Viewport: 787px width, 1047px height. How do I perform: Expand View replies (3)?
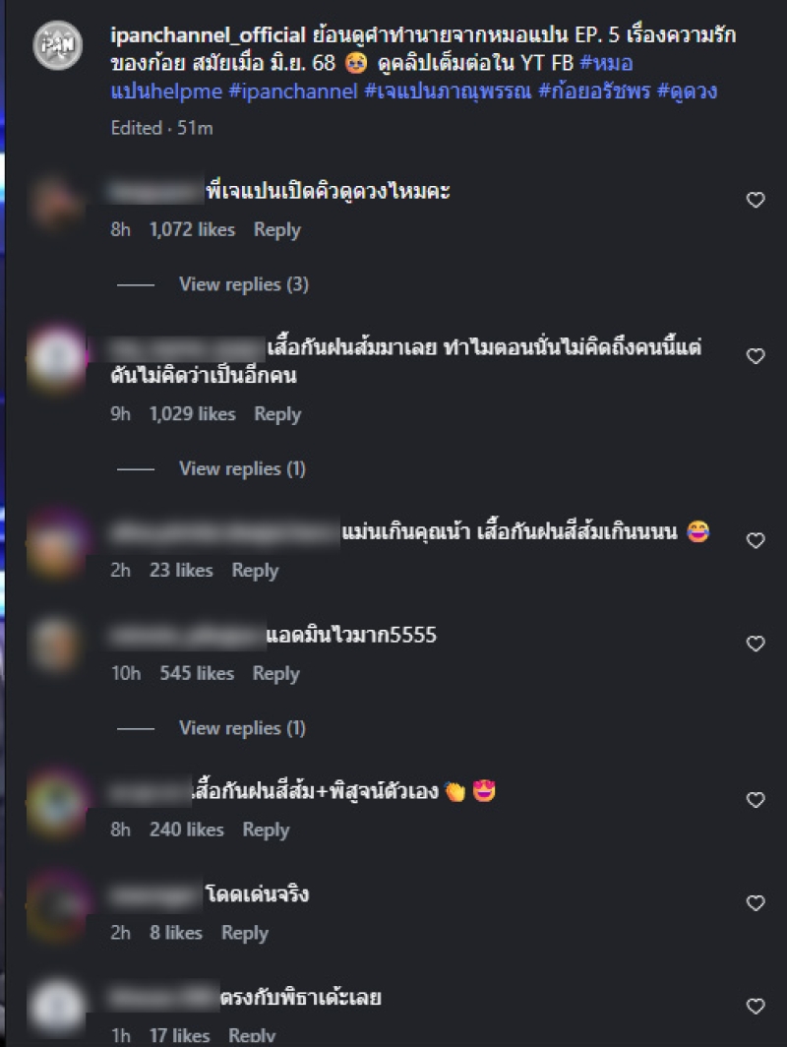click(244, 284)
